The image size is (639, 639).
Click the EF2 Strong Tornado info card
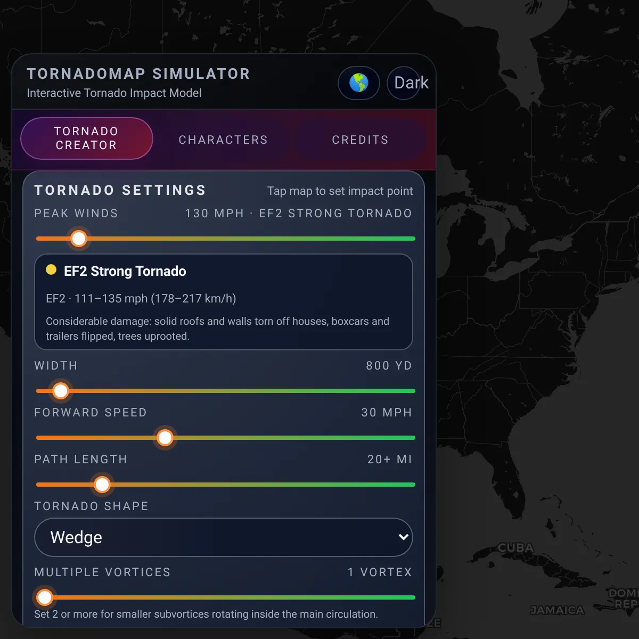click(x=224, y=302)
